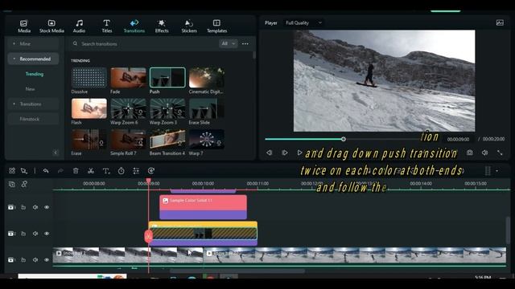Lock the top track
Image resolution: width=515 pixels, height=289 pixels.
pyautogui.click(x=23, y=207)
